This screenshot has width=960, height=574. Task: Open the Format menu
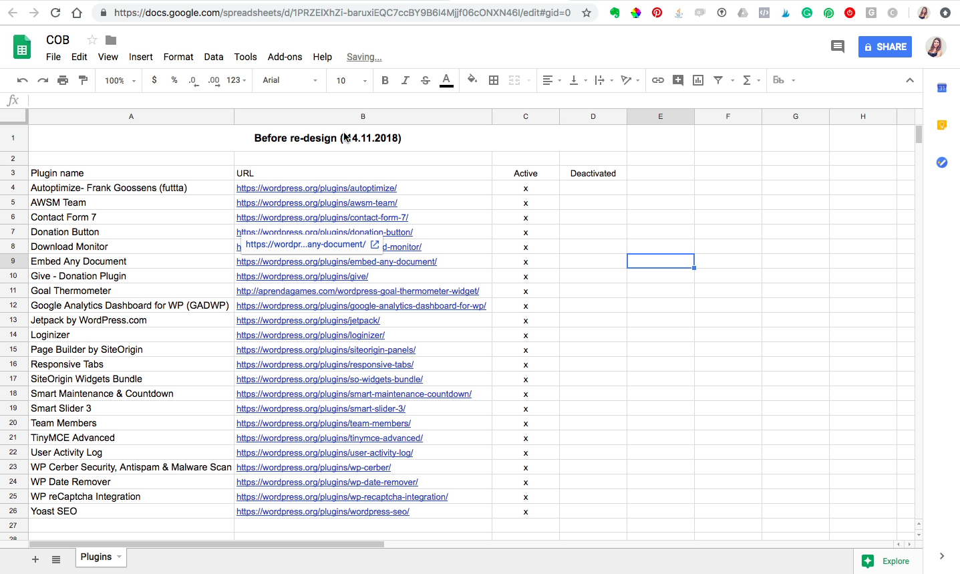click(178, 57)
